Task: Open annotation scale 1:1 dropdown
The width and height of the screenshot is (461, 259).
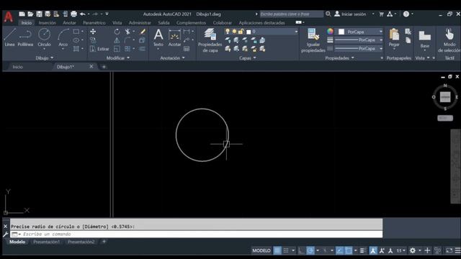Action: 400,250
